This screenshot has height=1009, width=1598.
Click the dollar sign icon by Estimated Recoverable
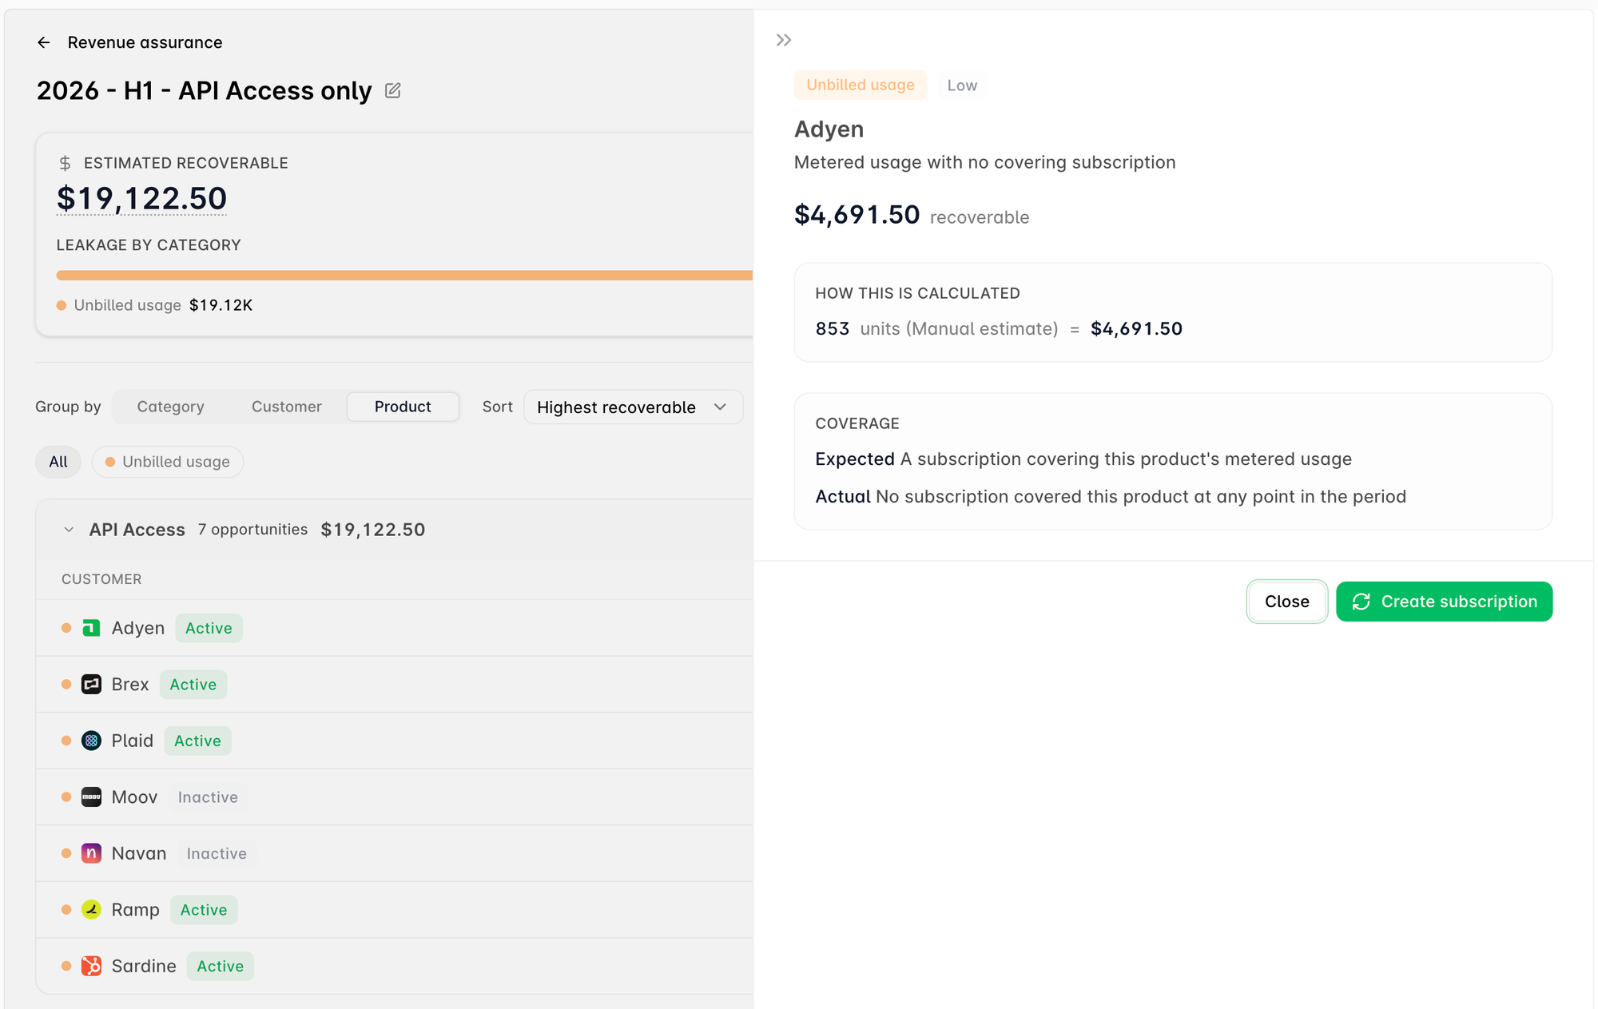point(65,164)
